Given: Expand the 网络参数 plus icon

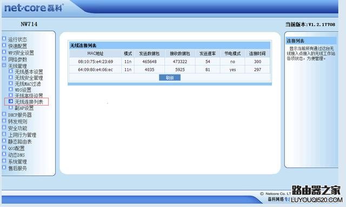Looking at the screenshot, I should click(4, 59).
